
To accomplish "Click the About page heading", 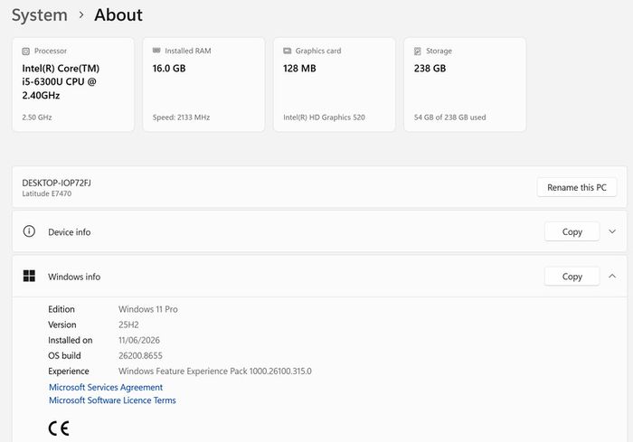I will pyautogui.click(x=118, y=15).
